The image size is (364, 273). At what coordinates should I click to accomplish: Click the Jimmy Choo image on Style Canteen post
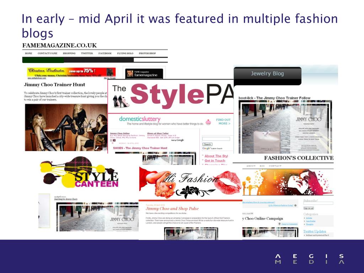click(x=97, y=217)
